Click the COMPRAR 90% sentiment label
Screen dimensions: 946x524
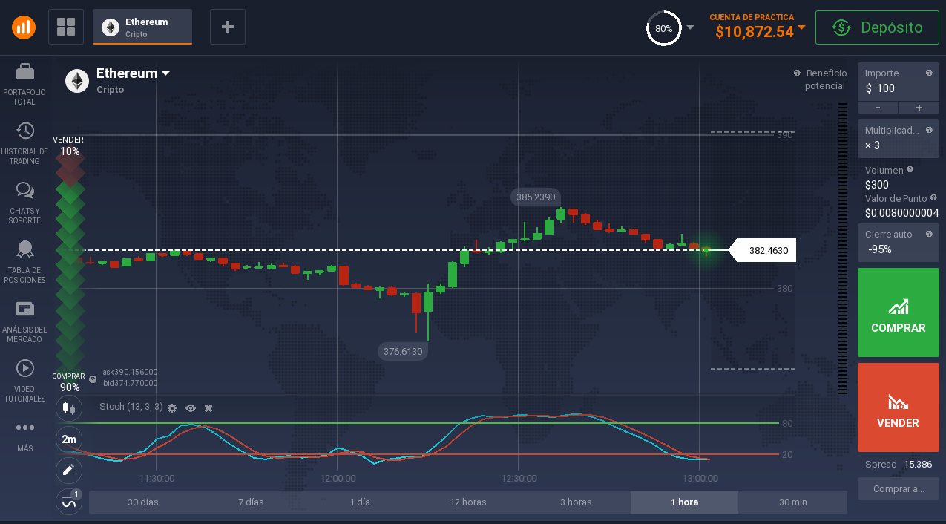[68, 382]
